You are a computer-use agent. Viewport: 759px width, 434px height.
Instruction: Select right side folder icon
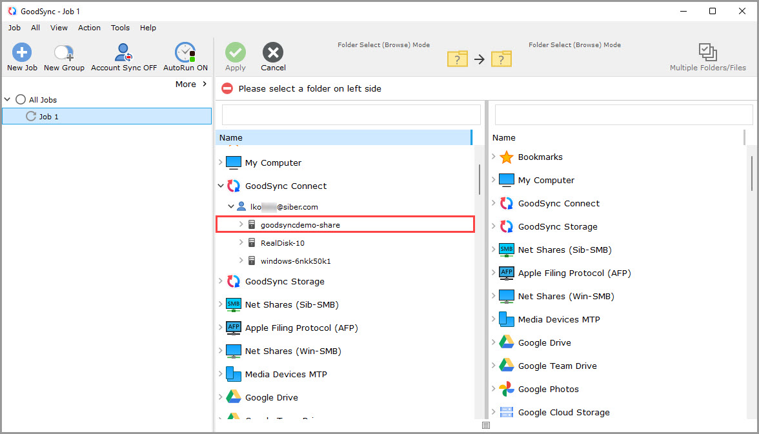click(x=501, y=59)
